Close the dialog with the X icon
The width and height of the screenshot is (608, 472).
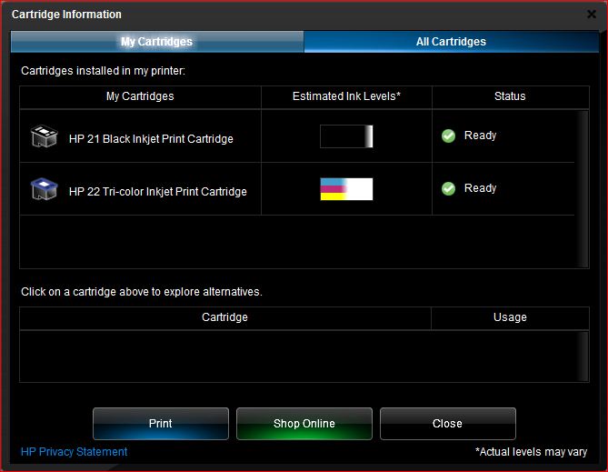[x=592, y=15]
